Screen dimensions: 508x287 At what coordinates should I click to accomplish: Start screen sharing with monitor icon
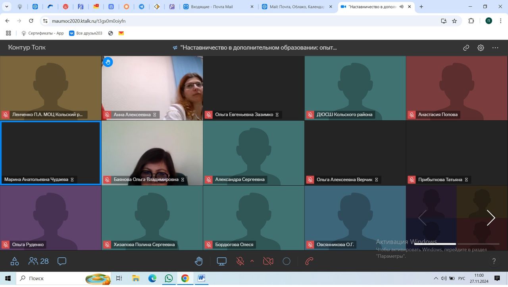(221, 261)
